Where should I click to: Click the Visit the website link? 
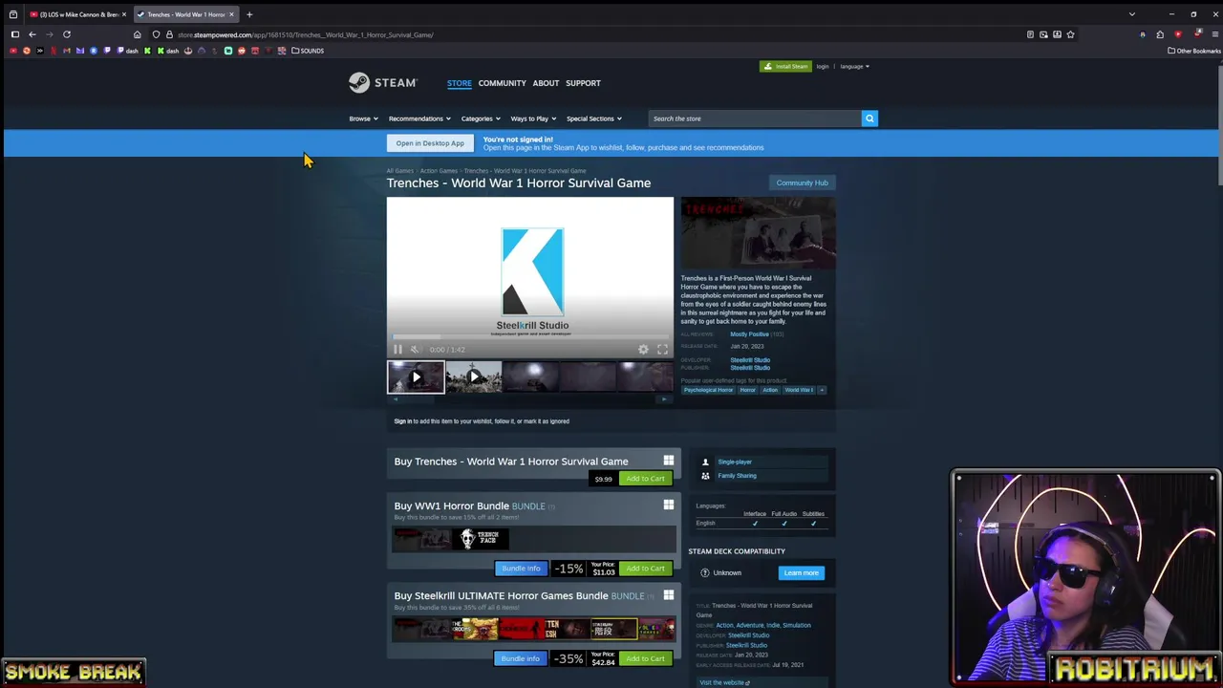[x=723, y=682]
